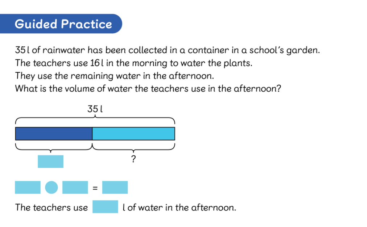Select the light blue bar segment
Image resolution: width=367 pixels, height=227 pixels.
pyautogui.click(x=133, y=134)
